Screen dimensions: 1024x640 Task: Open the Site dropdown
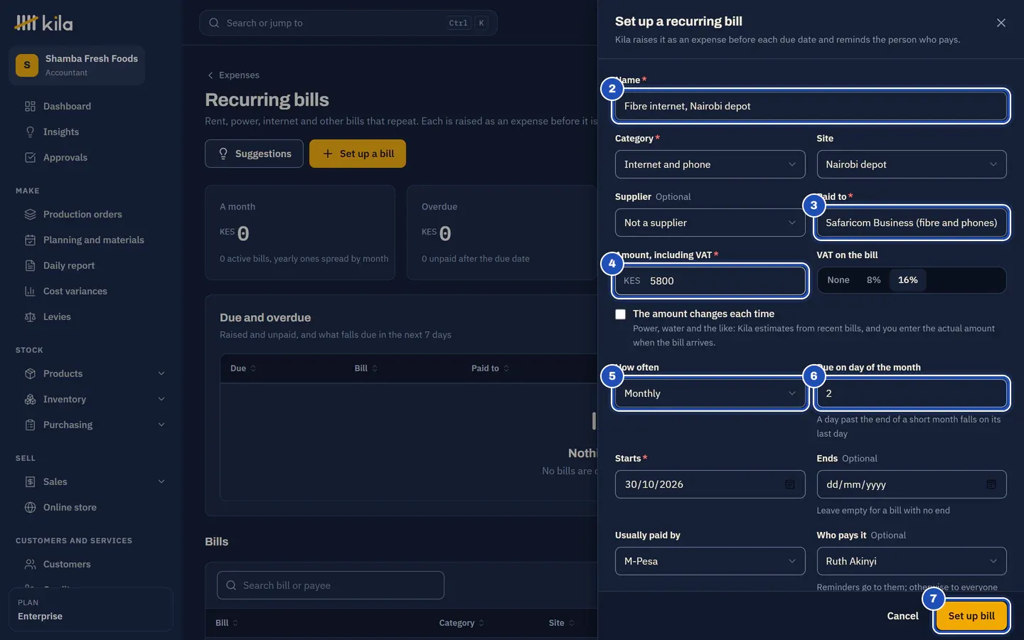(x=912, y=164)
